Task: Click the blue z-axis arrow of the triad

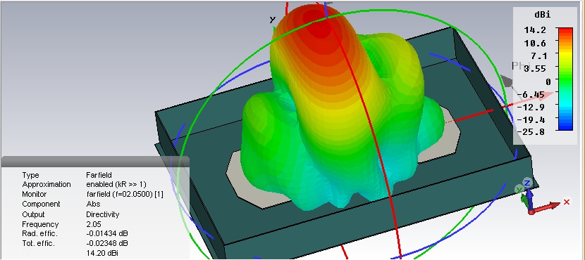Action: [529, 199]
